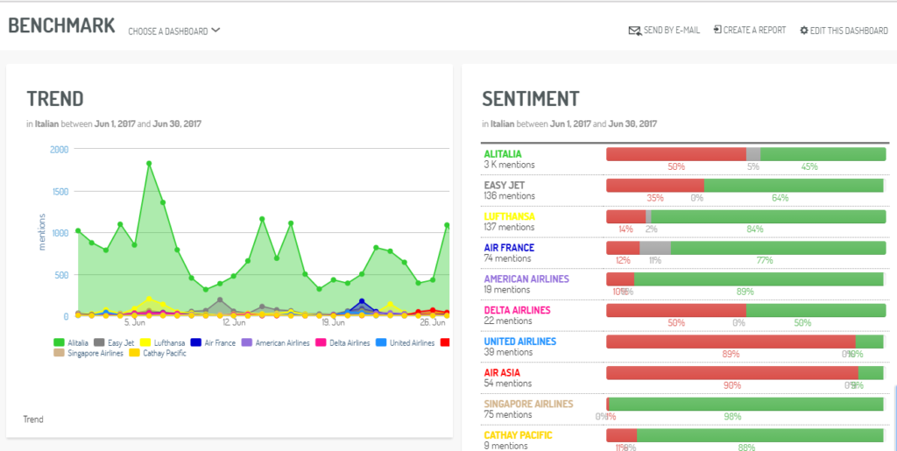This screenshot has width=897, height=451.
Task: Click the '64%' label under Easy Jet
Action: (780, 198)
